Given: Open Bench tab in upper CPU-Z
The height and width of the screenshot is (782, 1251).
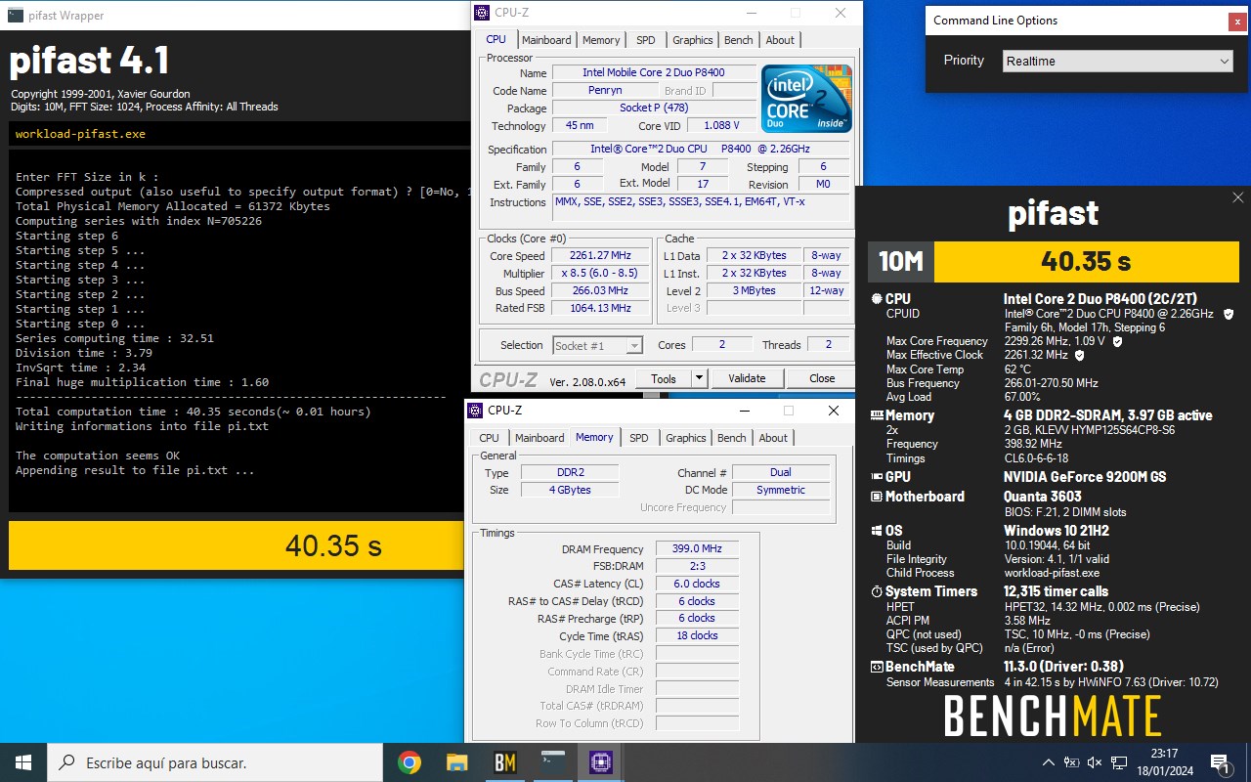Looking at the screenshot, I should click(x=739, y=40).
